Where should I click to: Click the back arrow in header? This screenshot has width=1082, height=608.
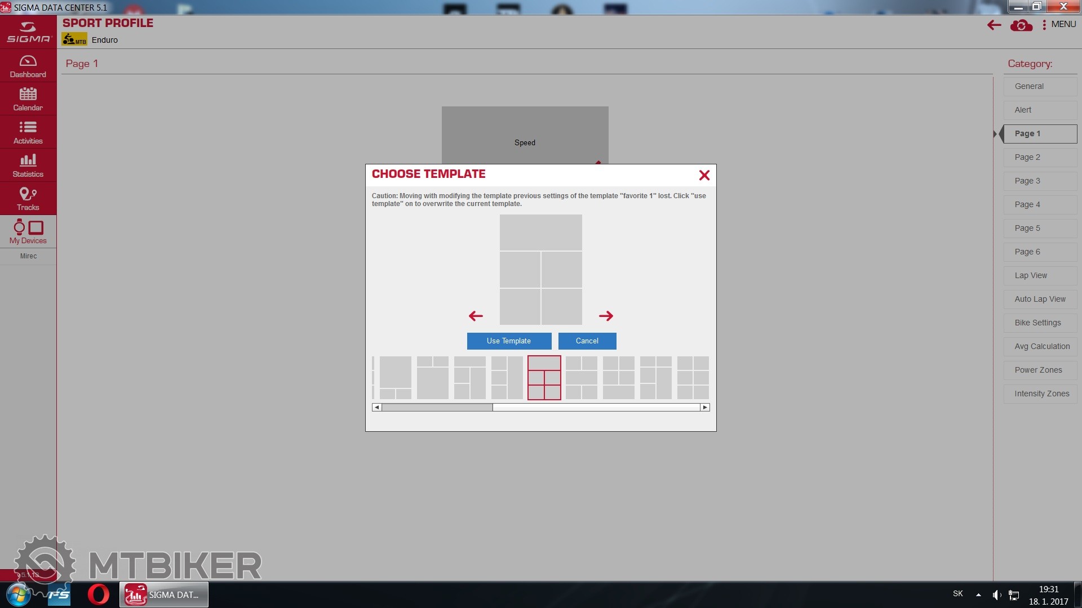pos(994,25)
